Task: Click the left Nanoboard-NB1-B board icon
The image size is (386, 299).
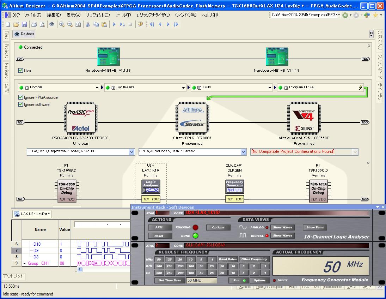Action: 109,56
